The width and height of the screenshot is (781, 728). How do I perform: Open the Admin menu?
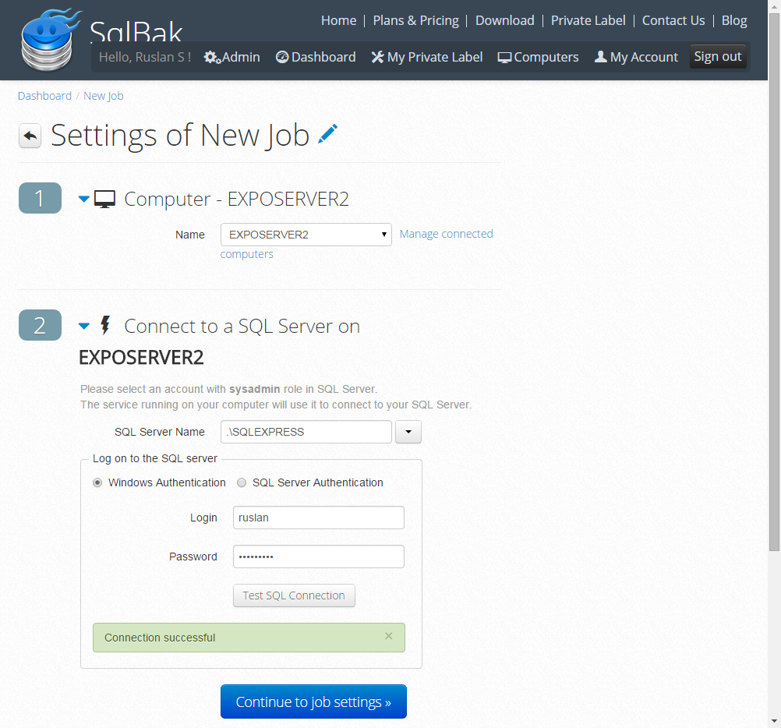coord(232,57)
